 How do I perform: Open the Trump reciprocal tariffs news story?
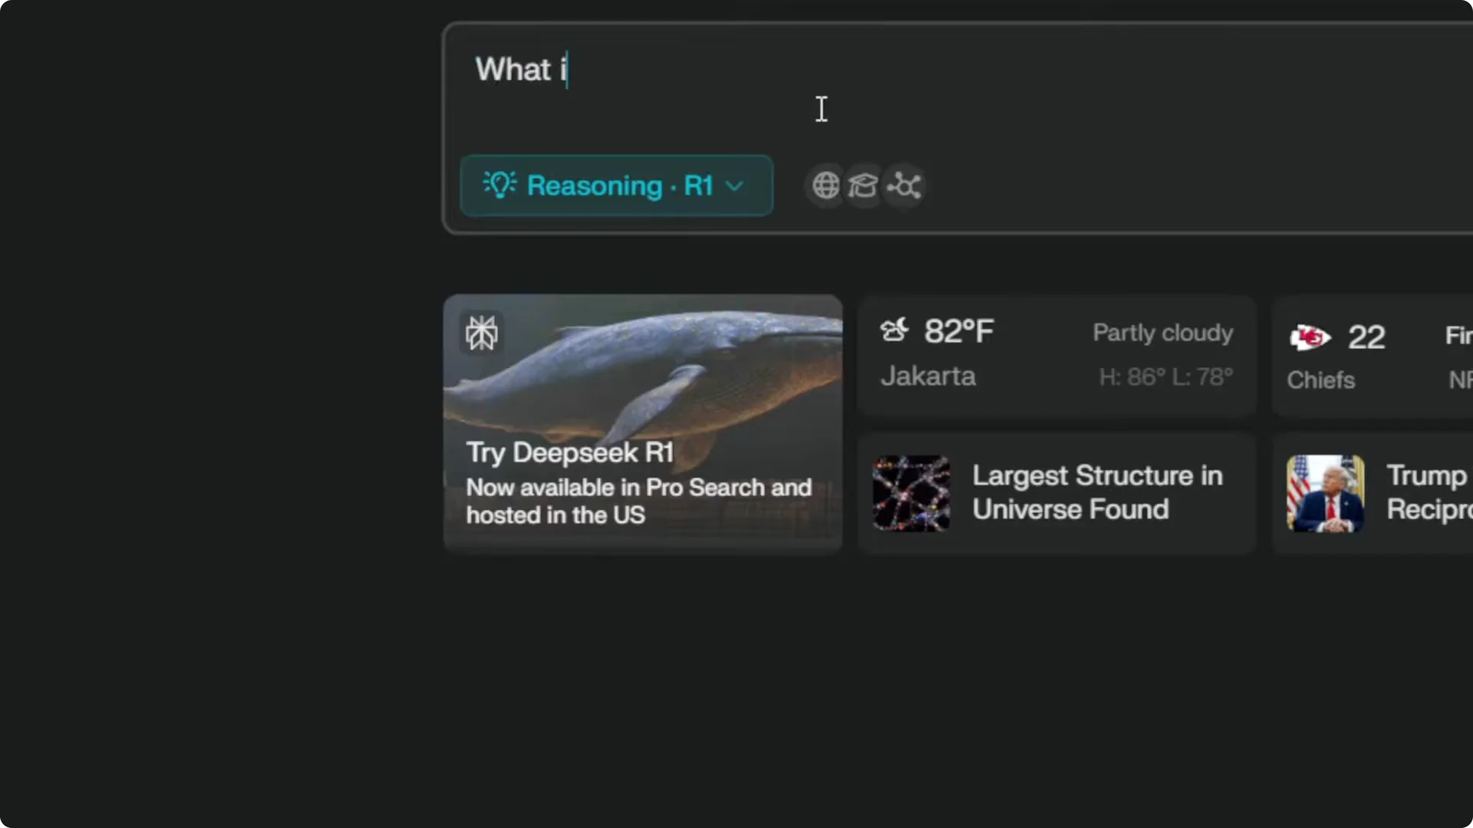coord(1423,493)
